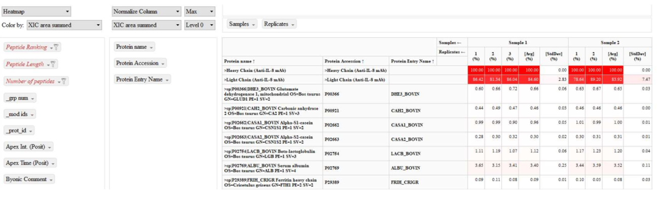Sort by the Protein Entry Name column header
This screenshot has width=658, height=198.
[x=413, y=61]
